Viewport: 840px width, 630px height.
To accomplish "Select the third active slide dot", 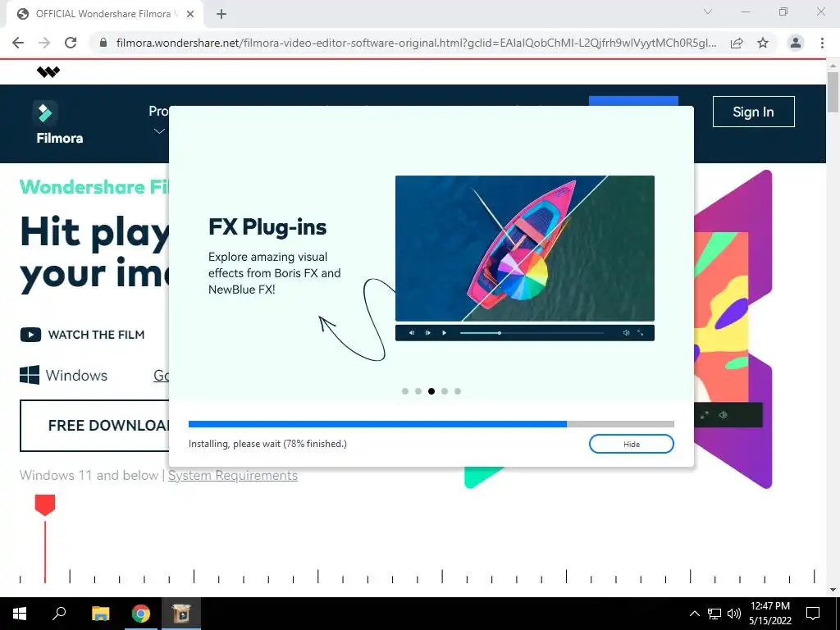I will tap(431, 391).
